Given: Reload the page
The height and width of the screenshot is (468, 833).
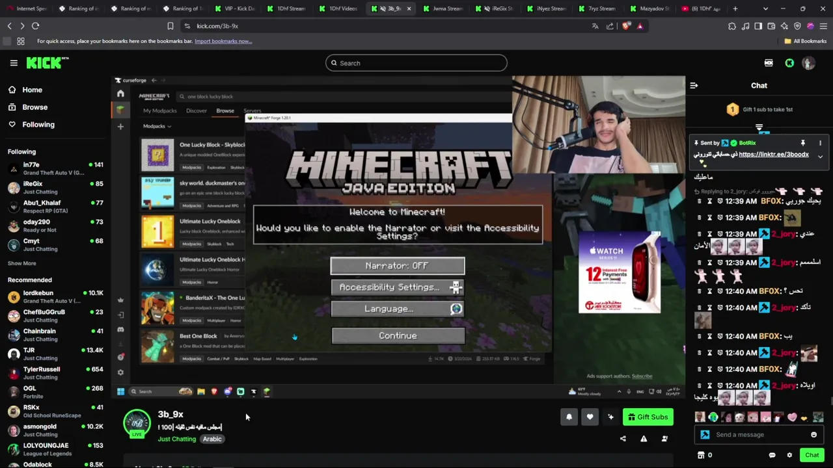Looking at the screenshot, I should 35,26.
